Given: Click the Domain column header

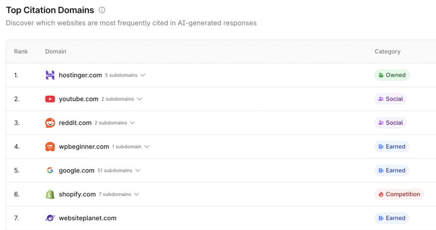Looking at the screenshot, I should (x=56, y=51).
